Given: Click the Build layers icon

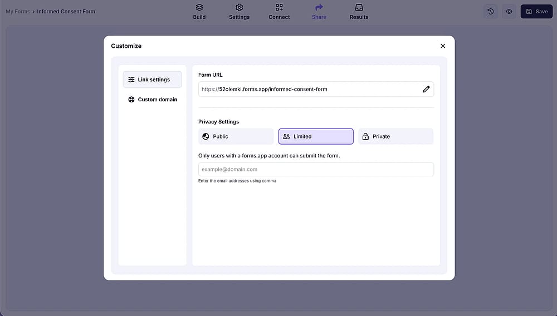Looking at the screenshot, I should tap(199, 7).
